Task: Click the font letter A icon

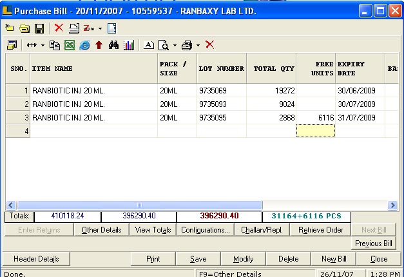Action: 149,45
